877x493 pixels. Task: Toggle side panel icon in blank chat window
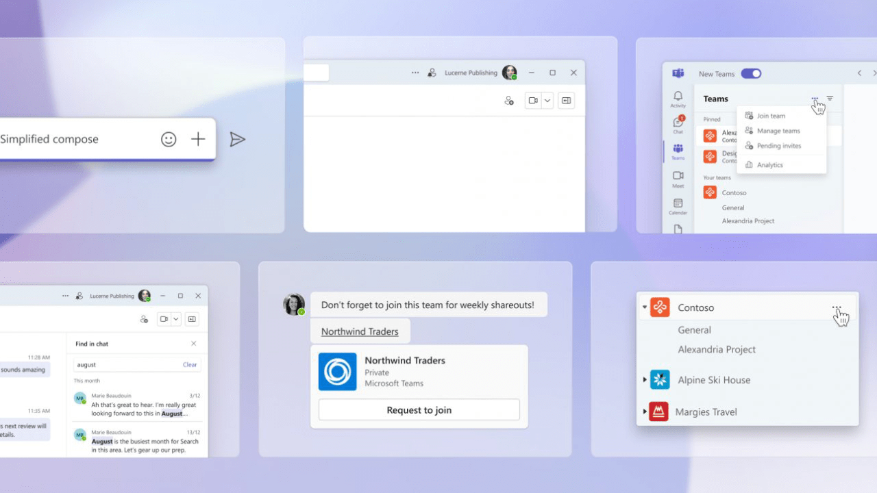click(x=566, y=101)
